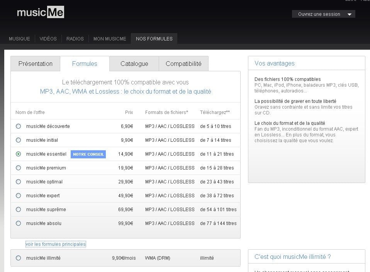Open the Vidéos menu item

click(48, 39)
